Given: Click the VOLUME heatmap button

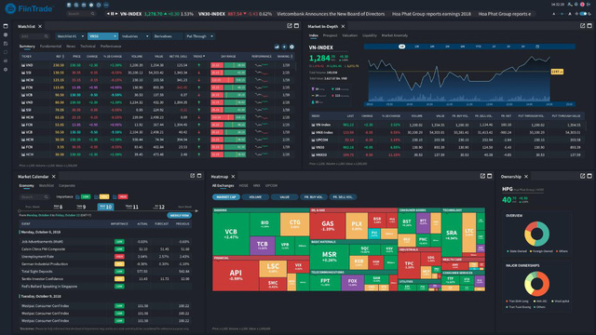Looking at the screenshot, I should (x=255, y=197).
